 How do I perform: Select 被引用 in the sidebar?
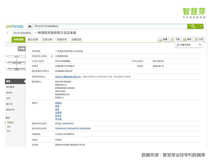(x=15, y=104)
